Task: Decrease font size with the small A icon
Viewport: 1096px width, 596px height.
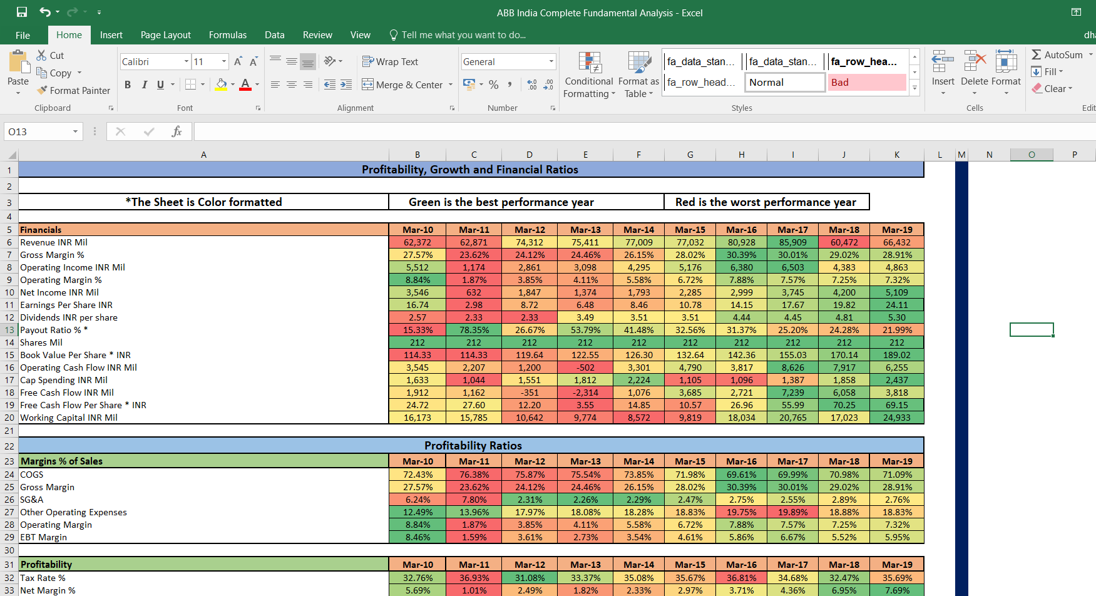Action: 254,61
